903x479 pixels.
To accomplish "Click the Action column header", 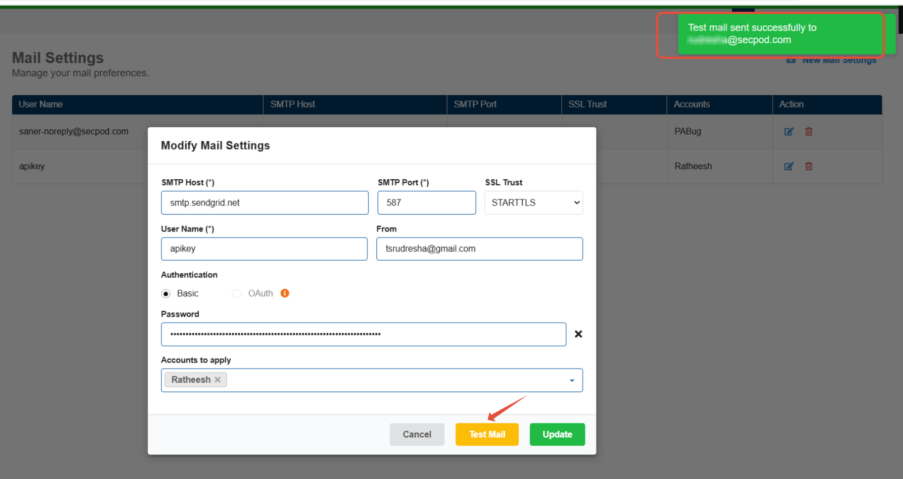I will 827,105.
